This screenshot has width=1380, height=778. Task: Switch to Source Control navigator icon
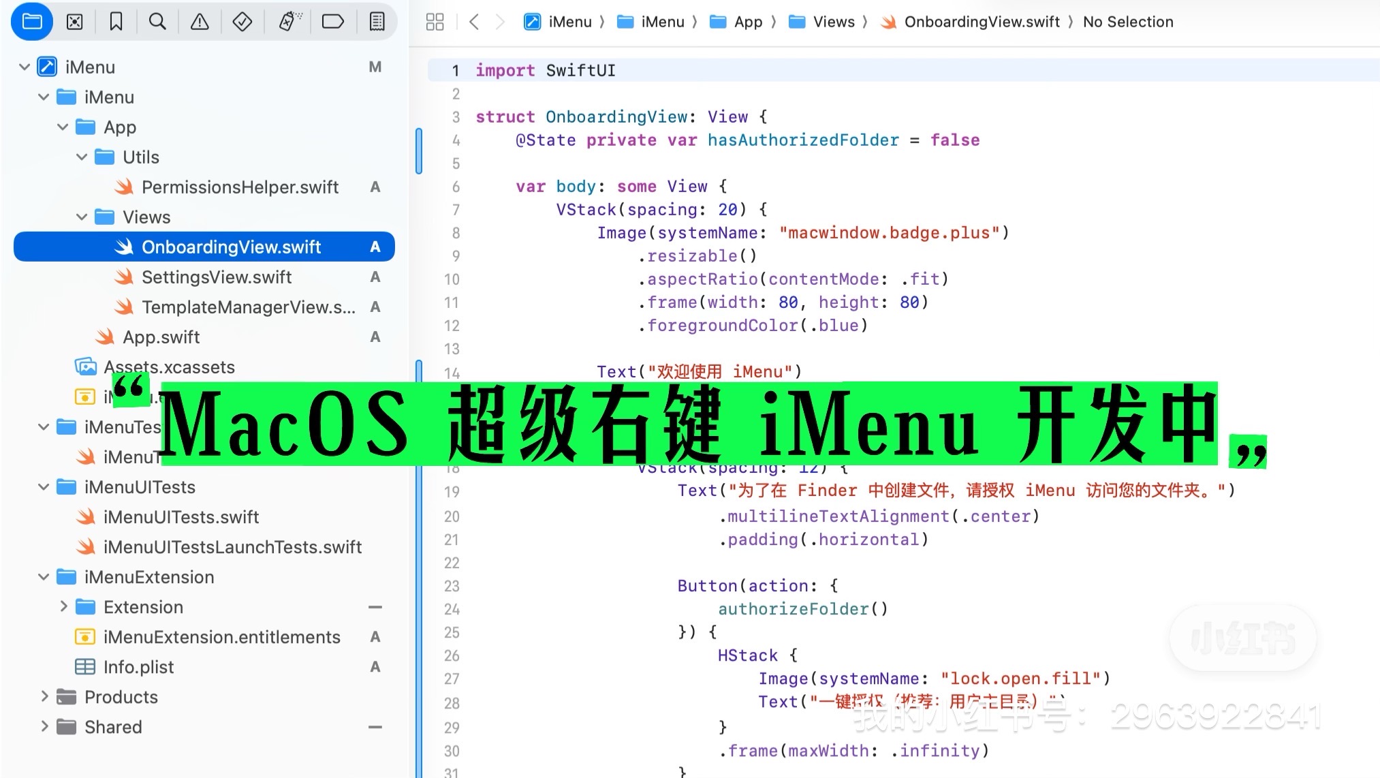75,22
